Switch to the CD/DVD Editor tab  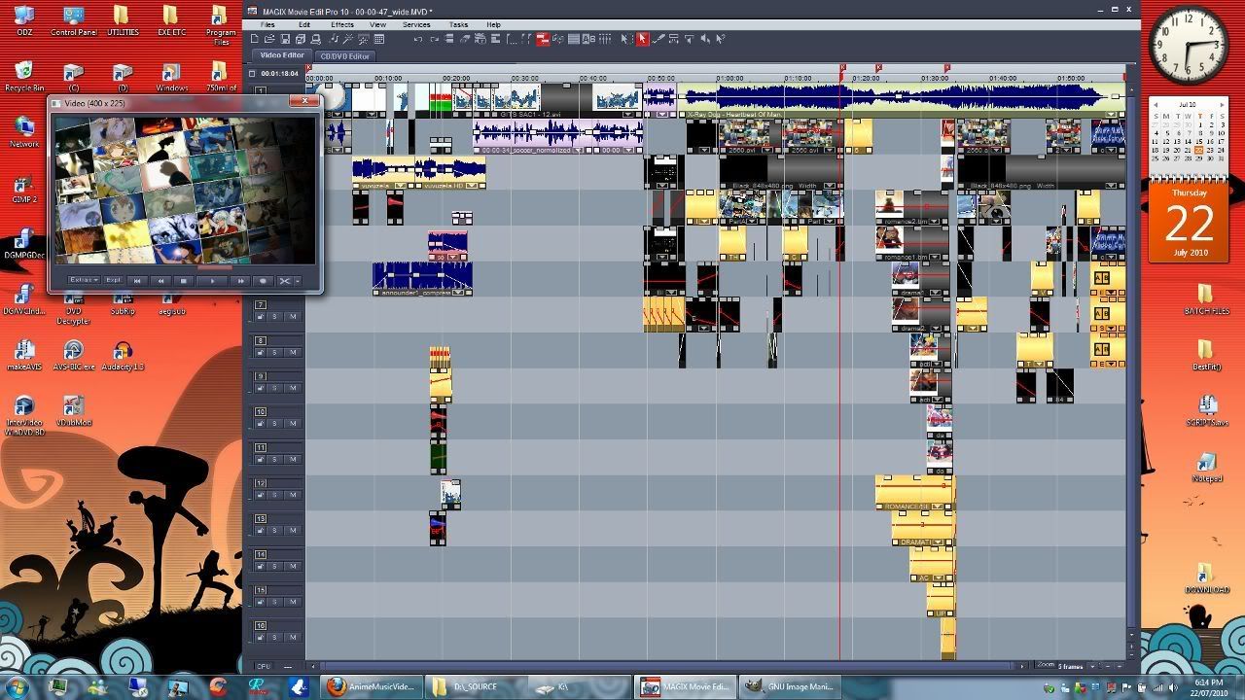[345, 56]
